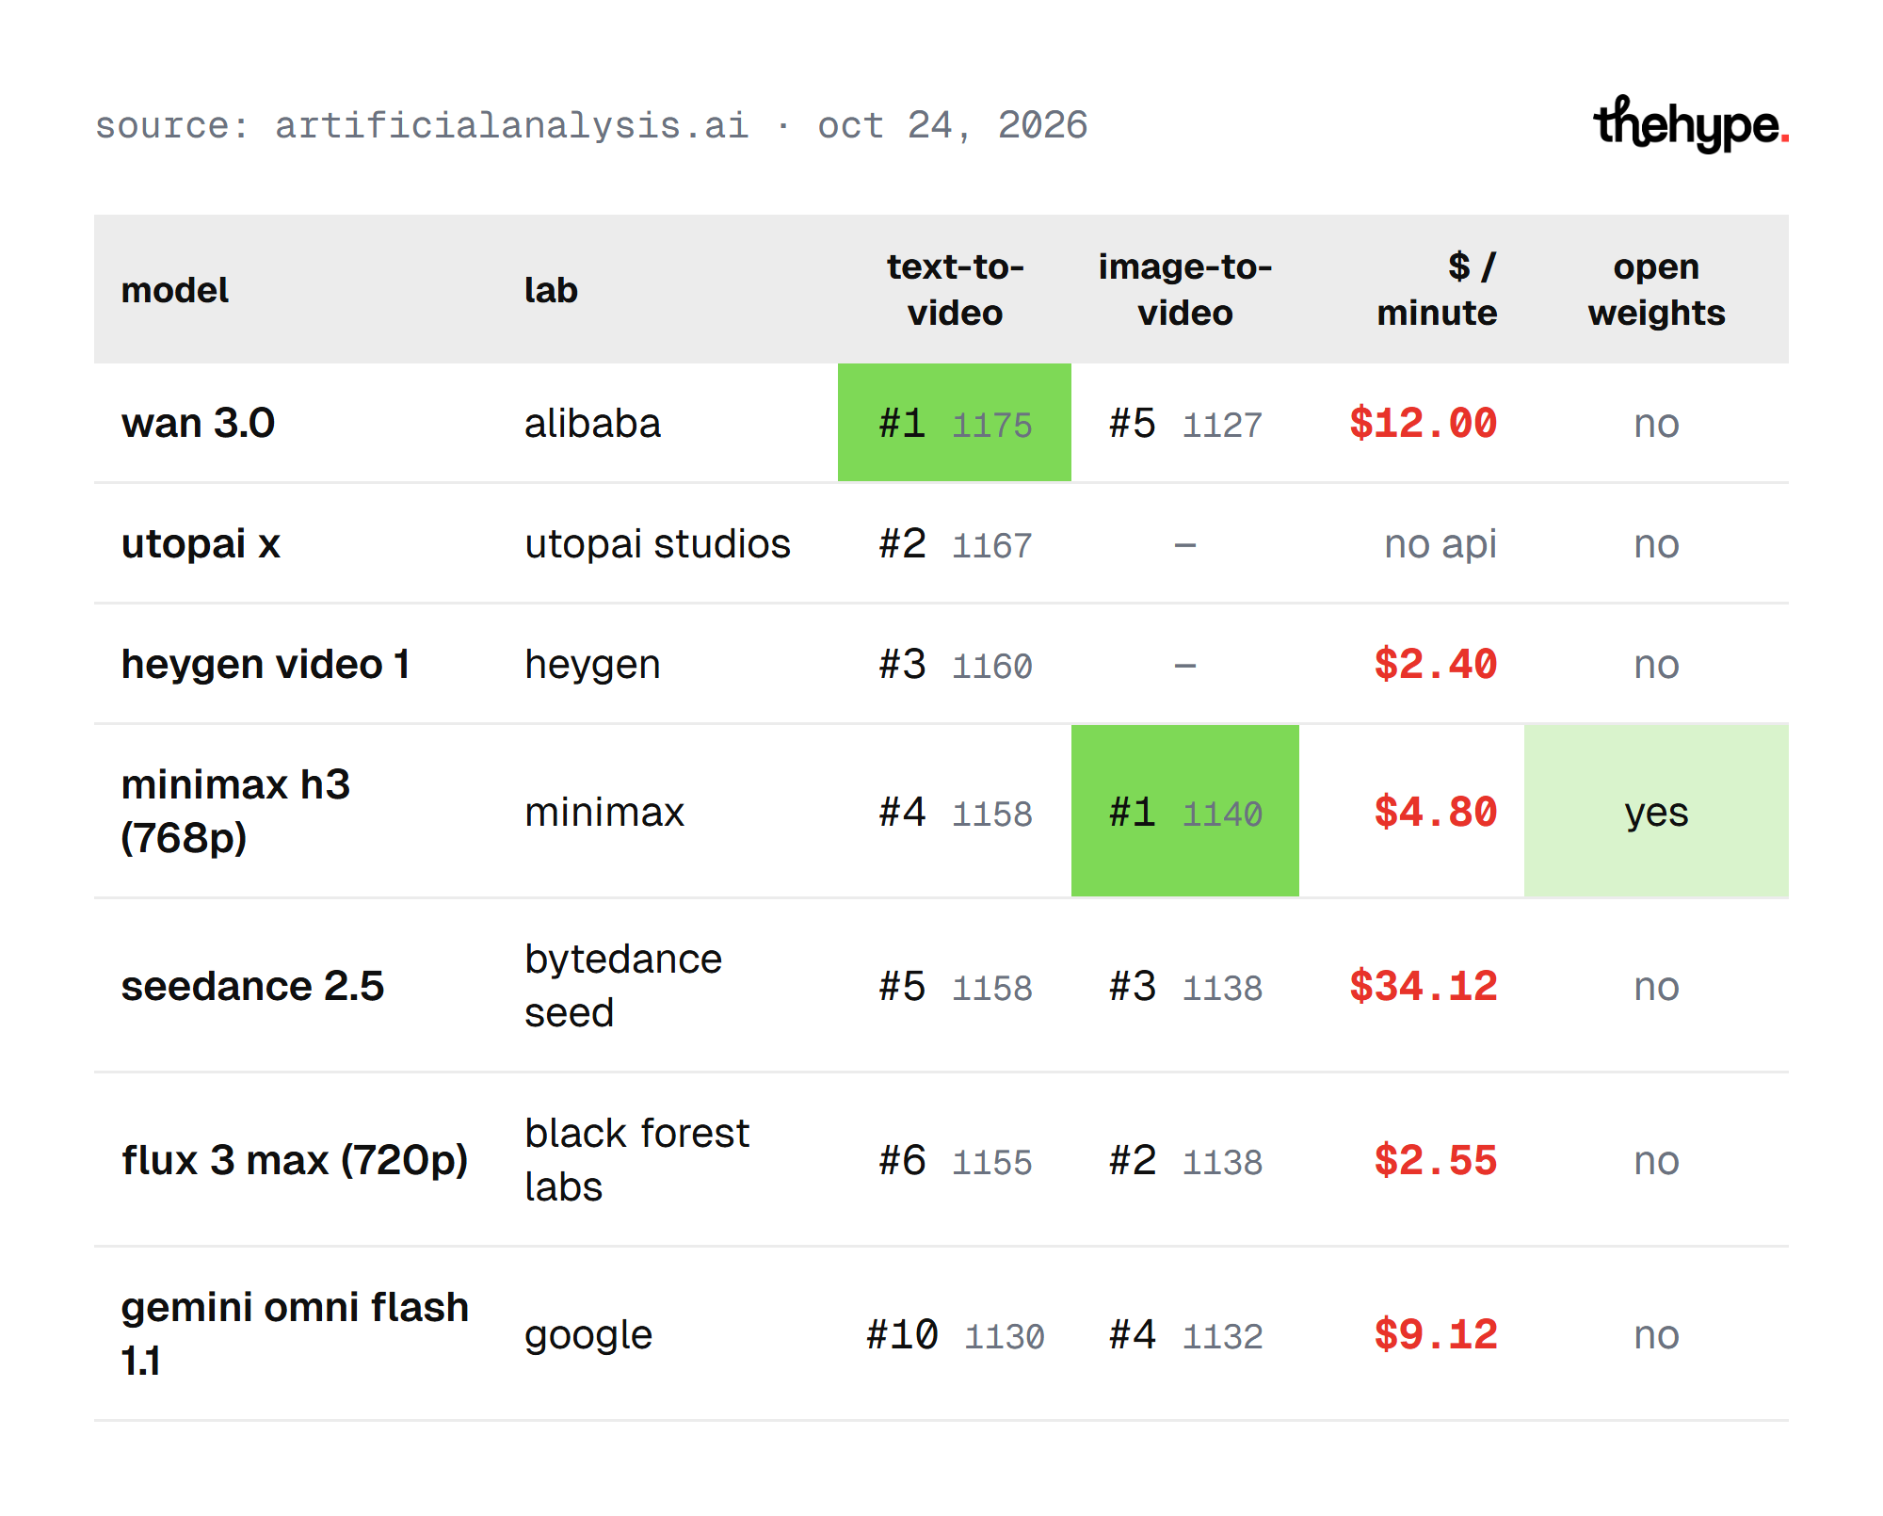Viewport: 1883px width, 1516px height.
Task: Click the 'black forest labs' lab cell
Action: pos(637,1159)
